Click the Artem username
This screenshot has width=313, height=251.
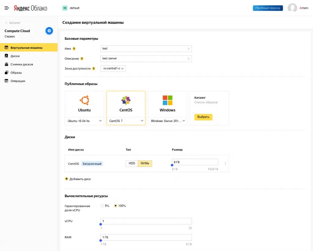point(304,8)
